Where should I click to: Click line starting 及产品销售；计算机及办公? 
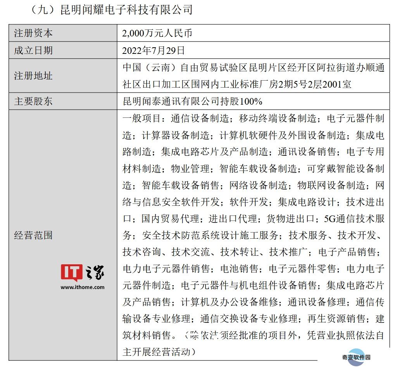[x=254, y=302]
